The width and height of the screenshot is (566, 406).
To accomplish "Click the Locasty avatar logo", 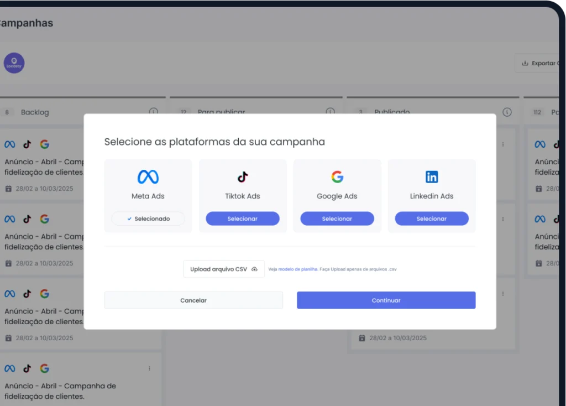I will 14,63.
